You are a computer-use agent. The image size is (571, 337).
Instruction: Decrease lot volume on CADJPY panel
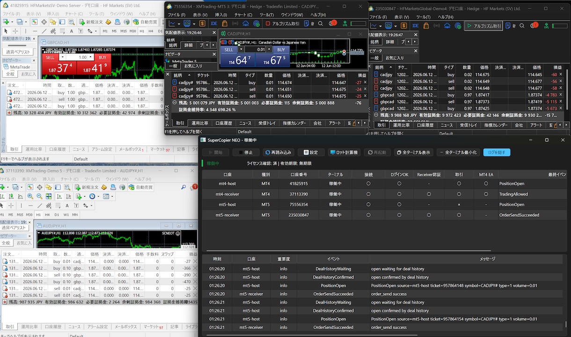pyautogui.click(x=241, y=49)
